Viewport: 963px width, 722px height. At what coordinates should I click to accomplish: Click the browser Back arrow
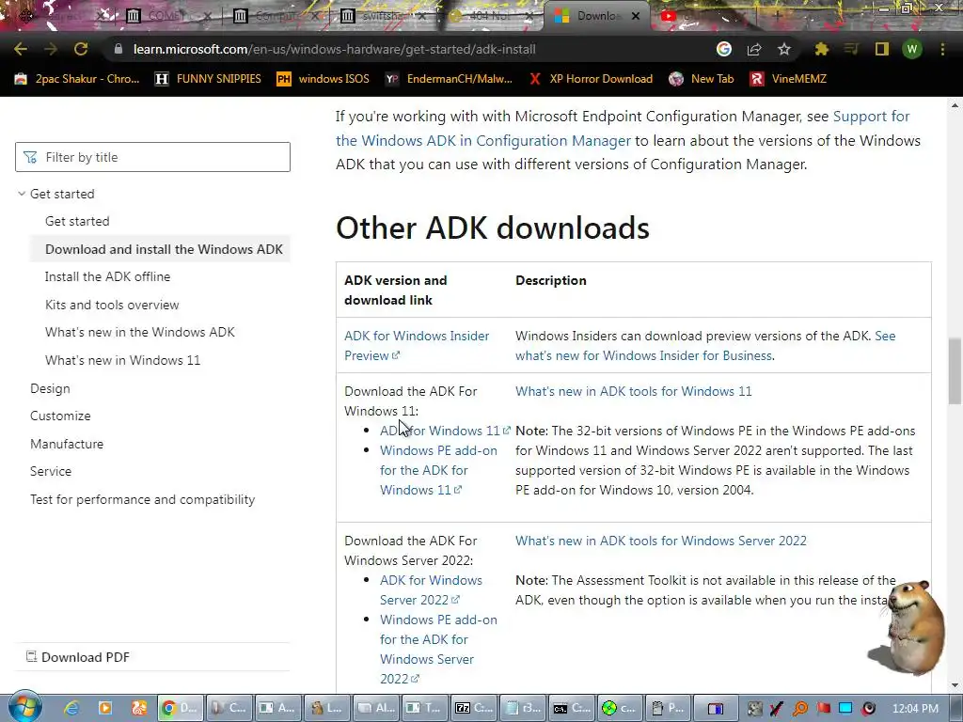point(21,49)
